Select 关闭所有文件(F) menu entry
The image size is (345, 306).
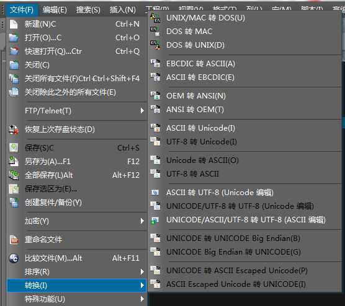coord(77,79)
